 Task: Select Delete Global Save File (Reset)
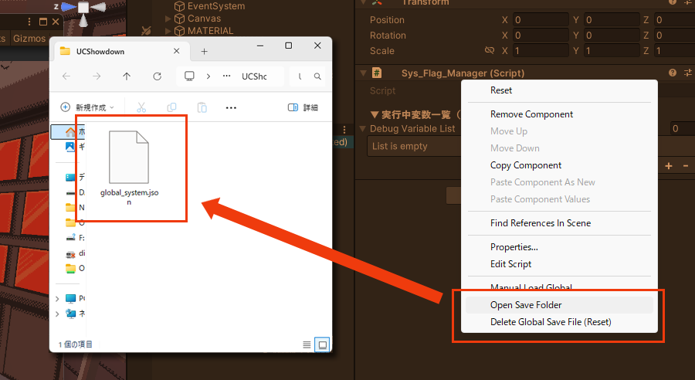[551, 321]
